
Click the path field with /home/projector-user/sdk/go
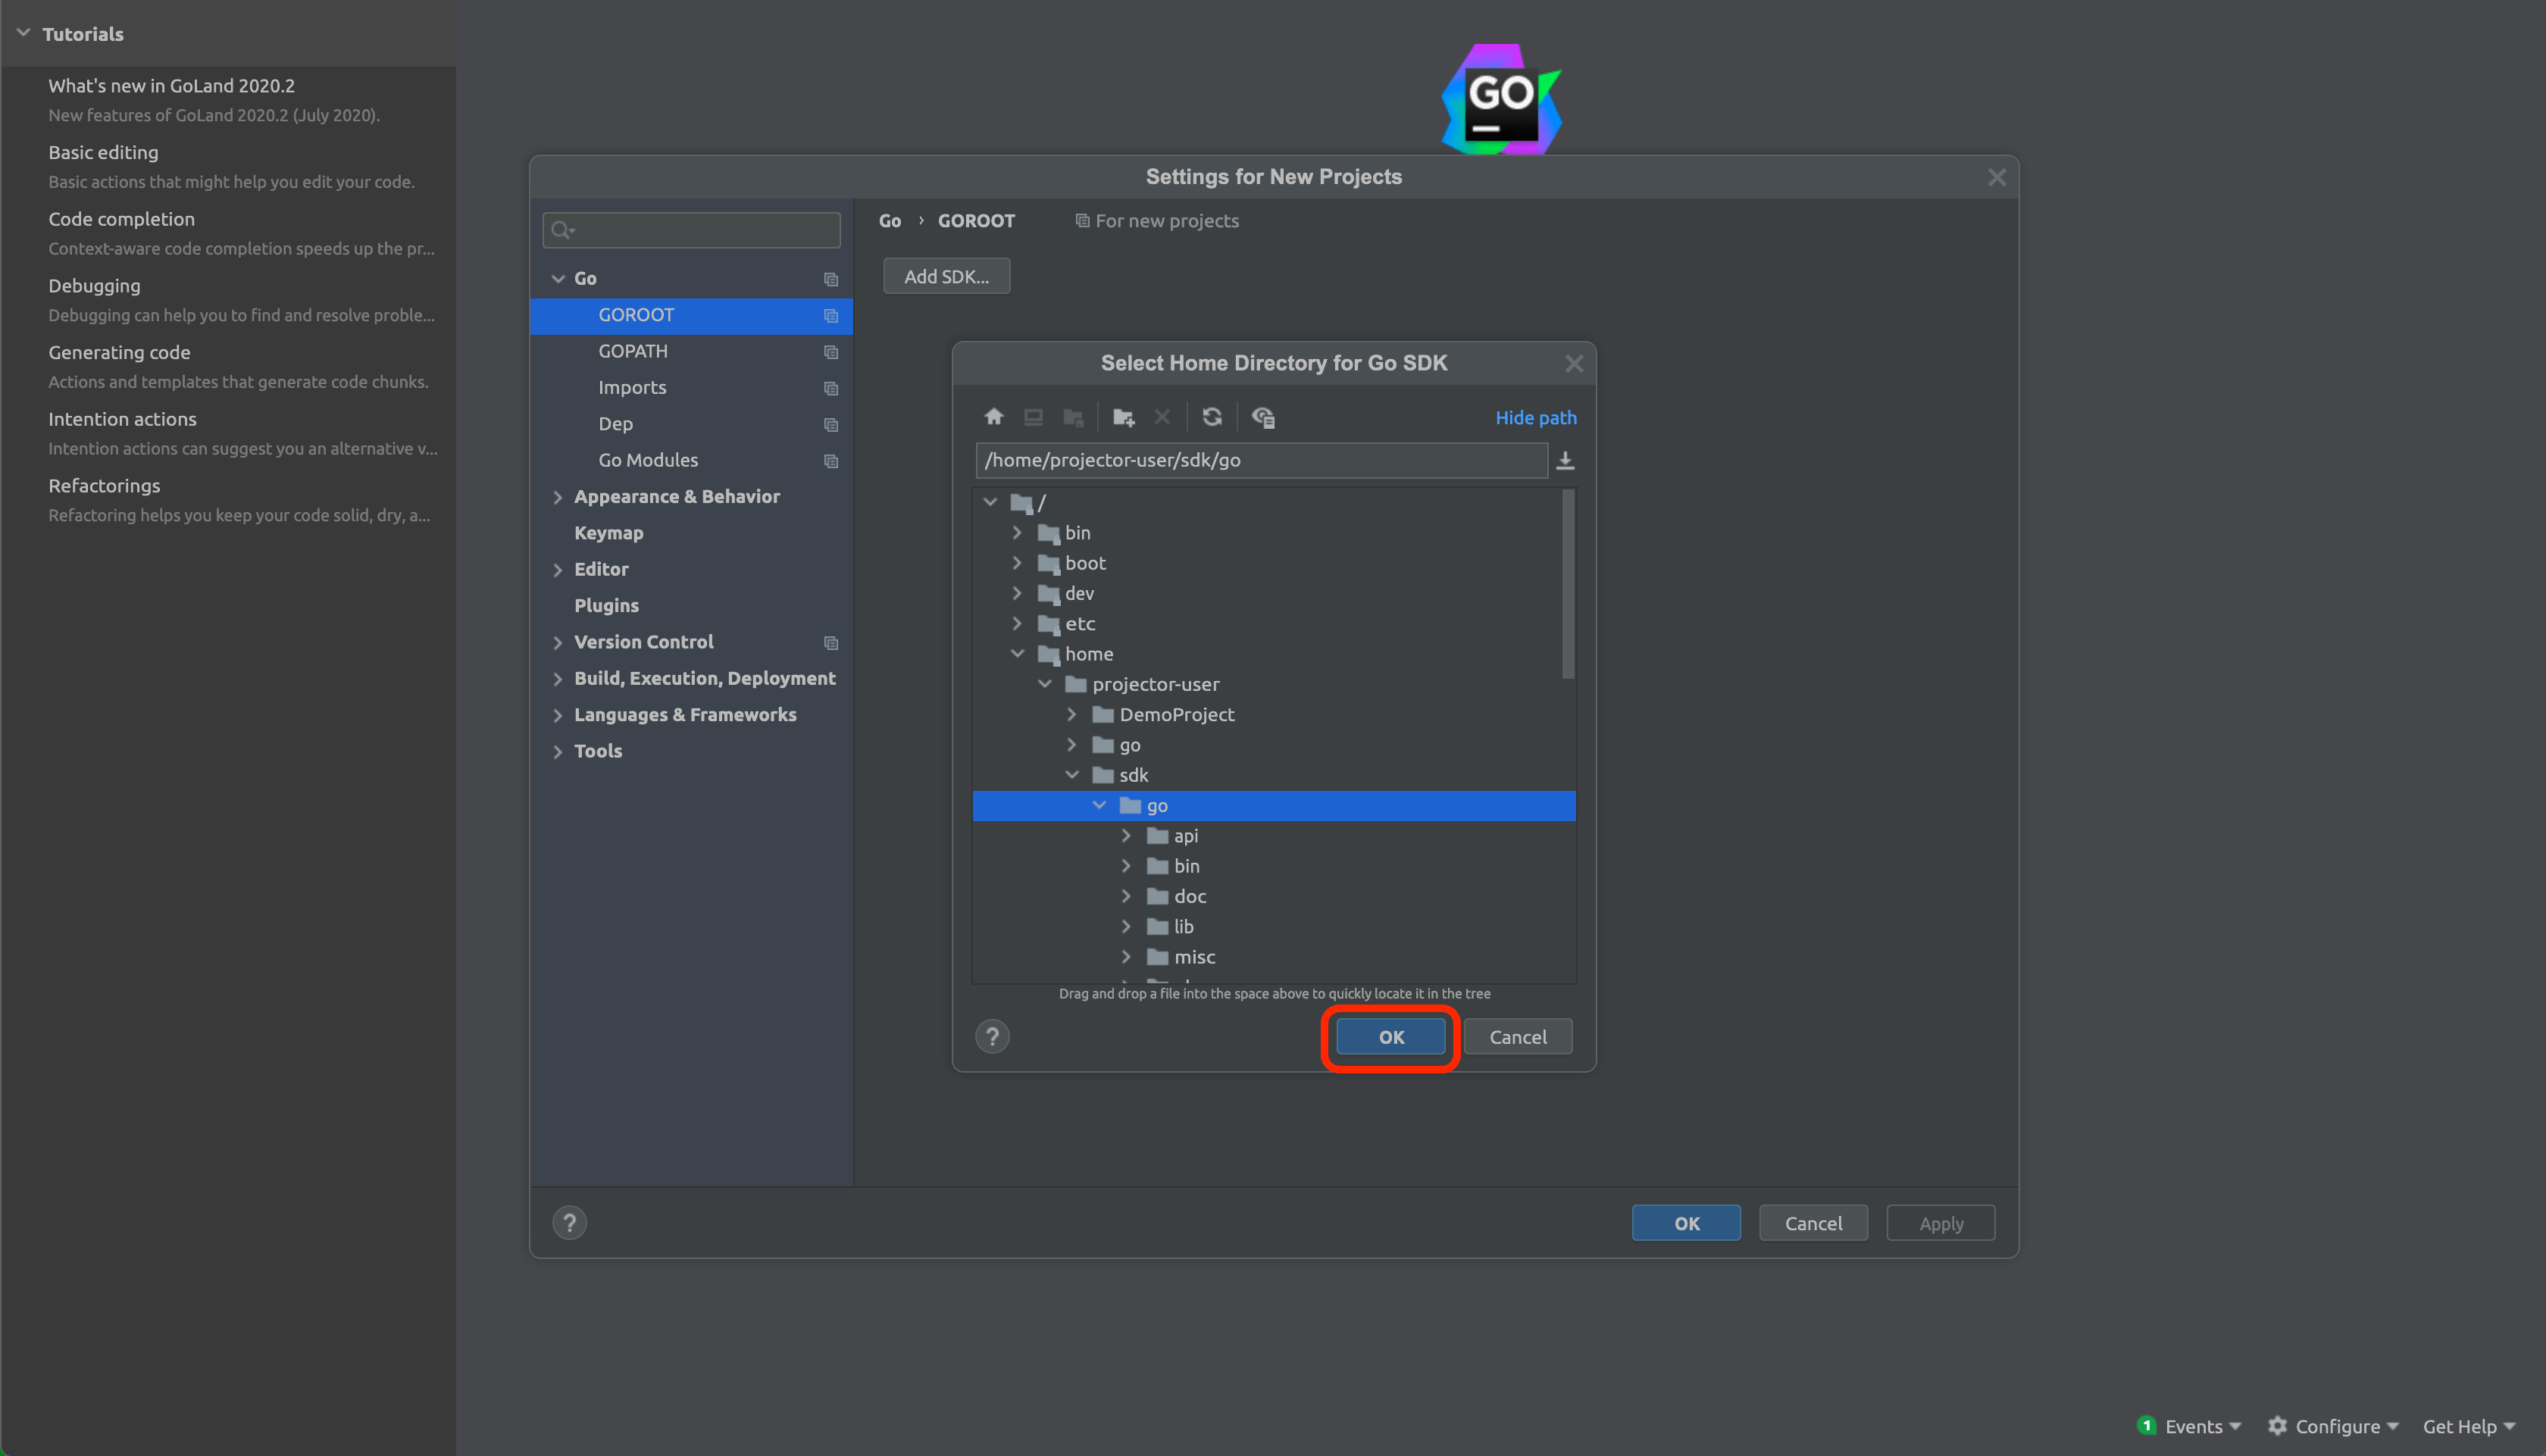(1261, 460)
